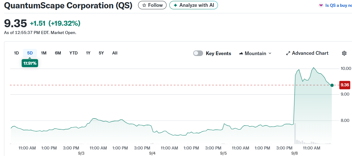Click the 9.35 current price value
352x156 pixels.
[x=15, y=23]
